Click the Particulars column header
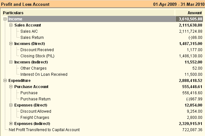Screen dimensions: 205x136 pyautogui.click(x=88, y=13)
